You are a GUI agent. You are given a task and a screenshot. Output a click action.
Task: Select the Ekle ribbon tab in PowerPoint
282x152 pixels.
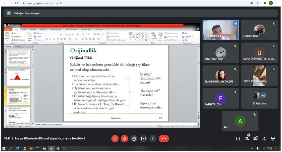pos(24,29)
